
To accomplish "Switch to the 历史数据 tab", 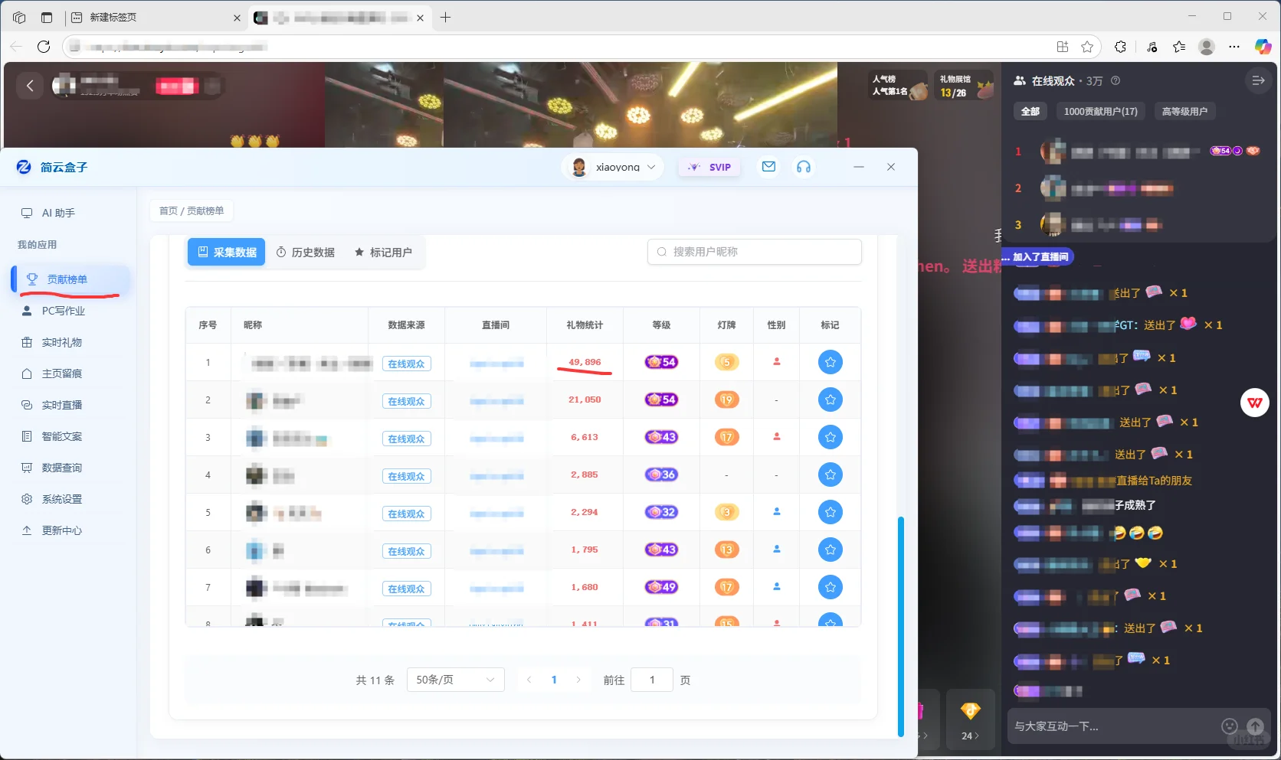I will click(x=305, y=252).
